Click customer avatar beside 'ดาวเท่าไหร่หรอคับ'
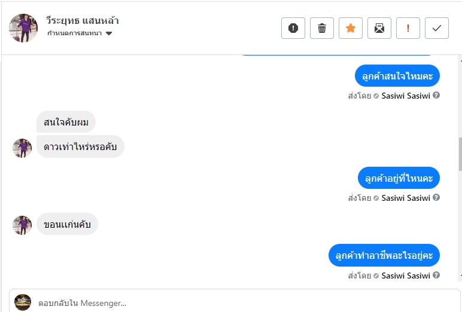Screen dimensions: 462x312 point(22,148)
